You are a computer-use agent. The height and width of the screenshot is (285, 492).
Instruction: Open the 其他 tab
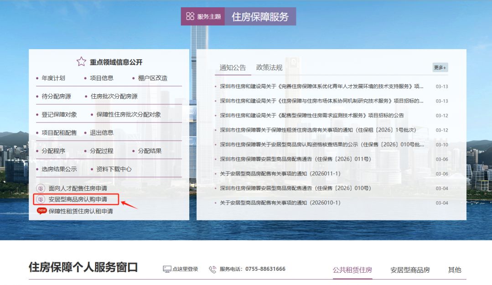pyautogui.click(x=454, y=270)
